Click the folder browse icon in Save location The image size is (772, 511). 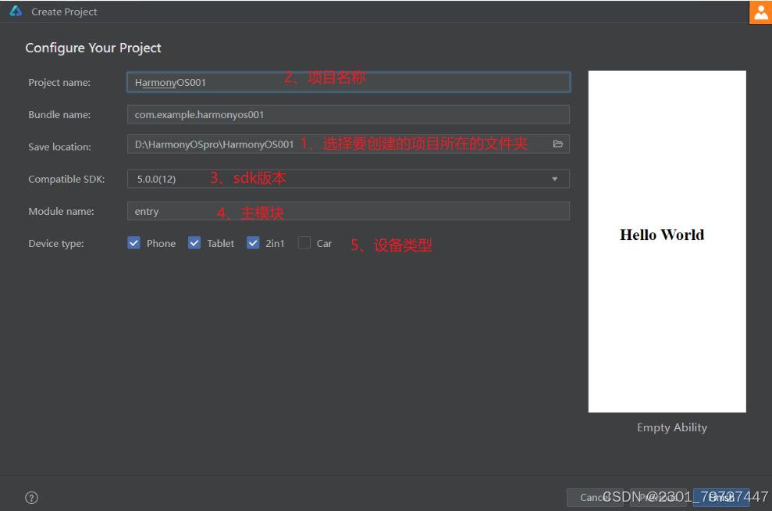click(558, 144)
